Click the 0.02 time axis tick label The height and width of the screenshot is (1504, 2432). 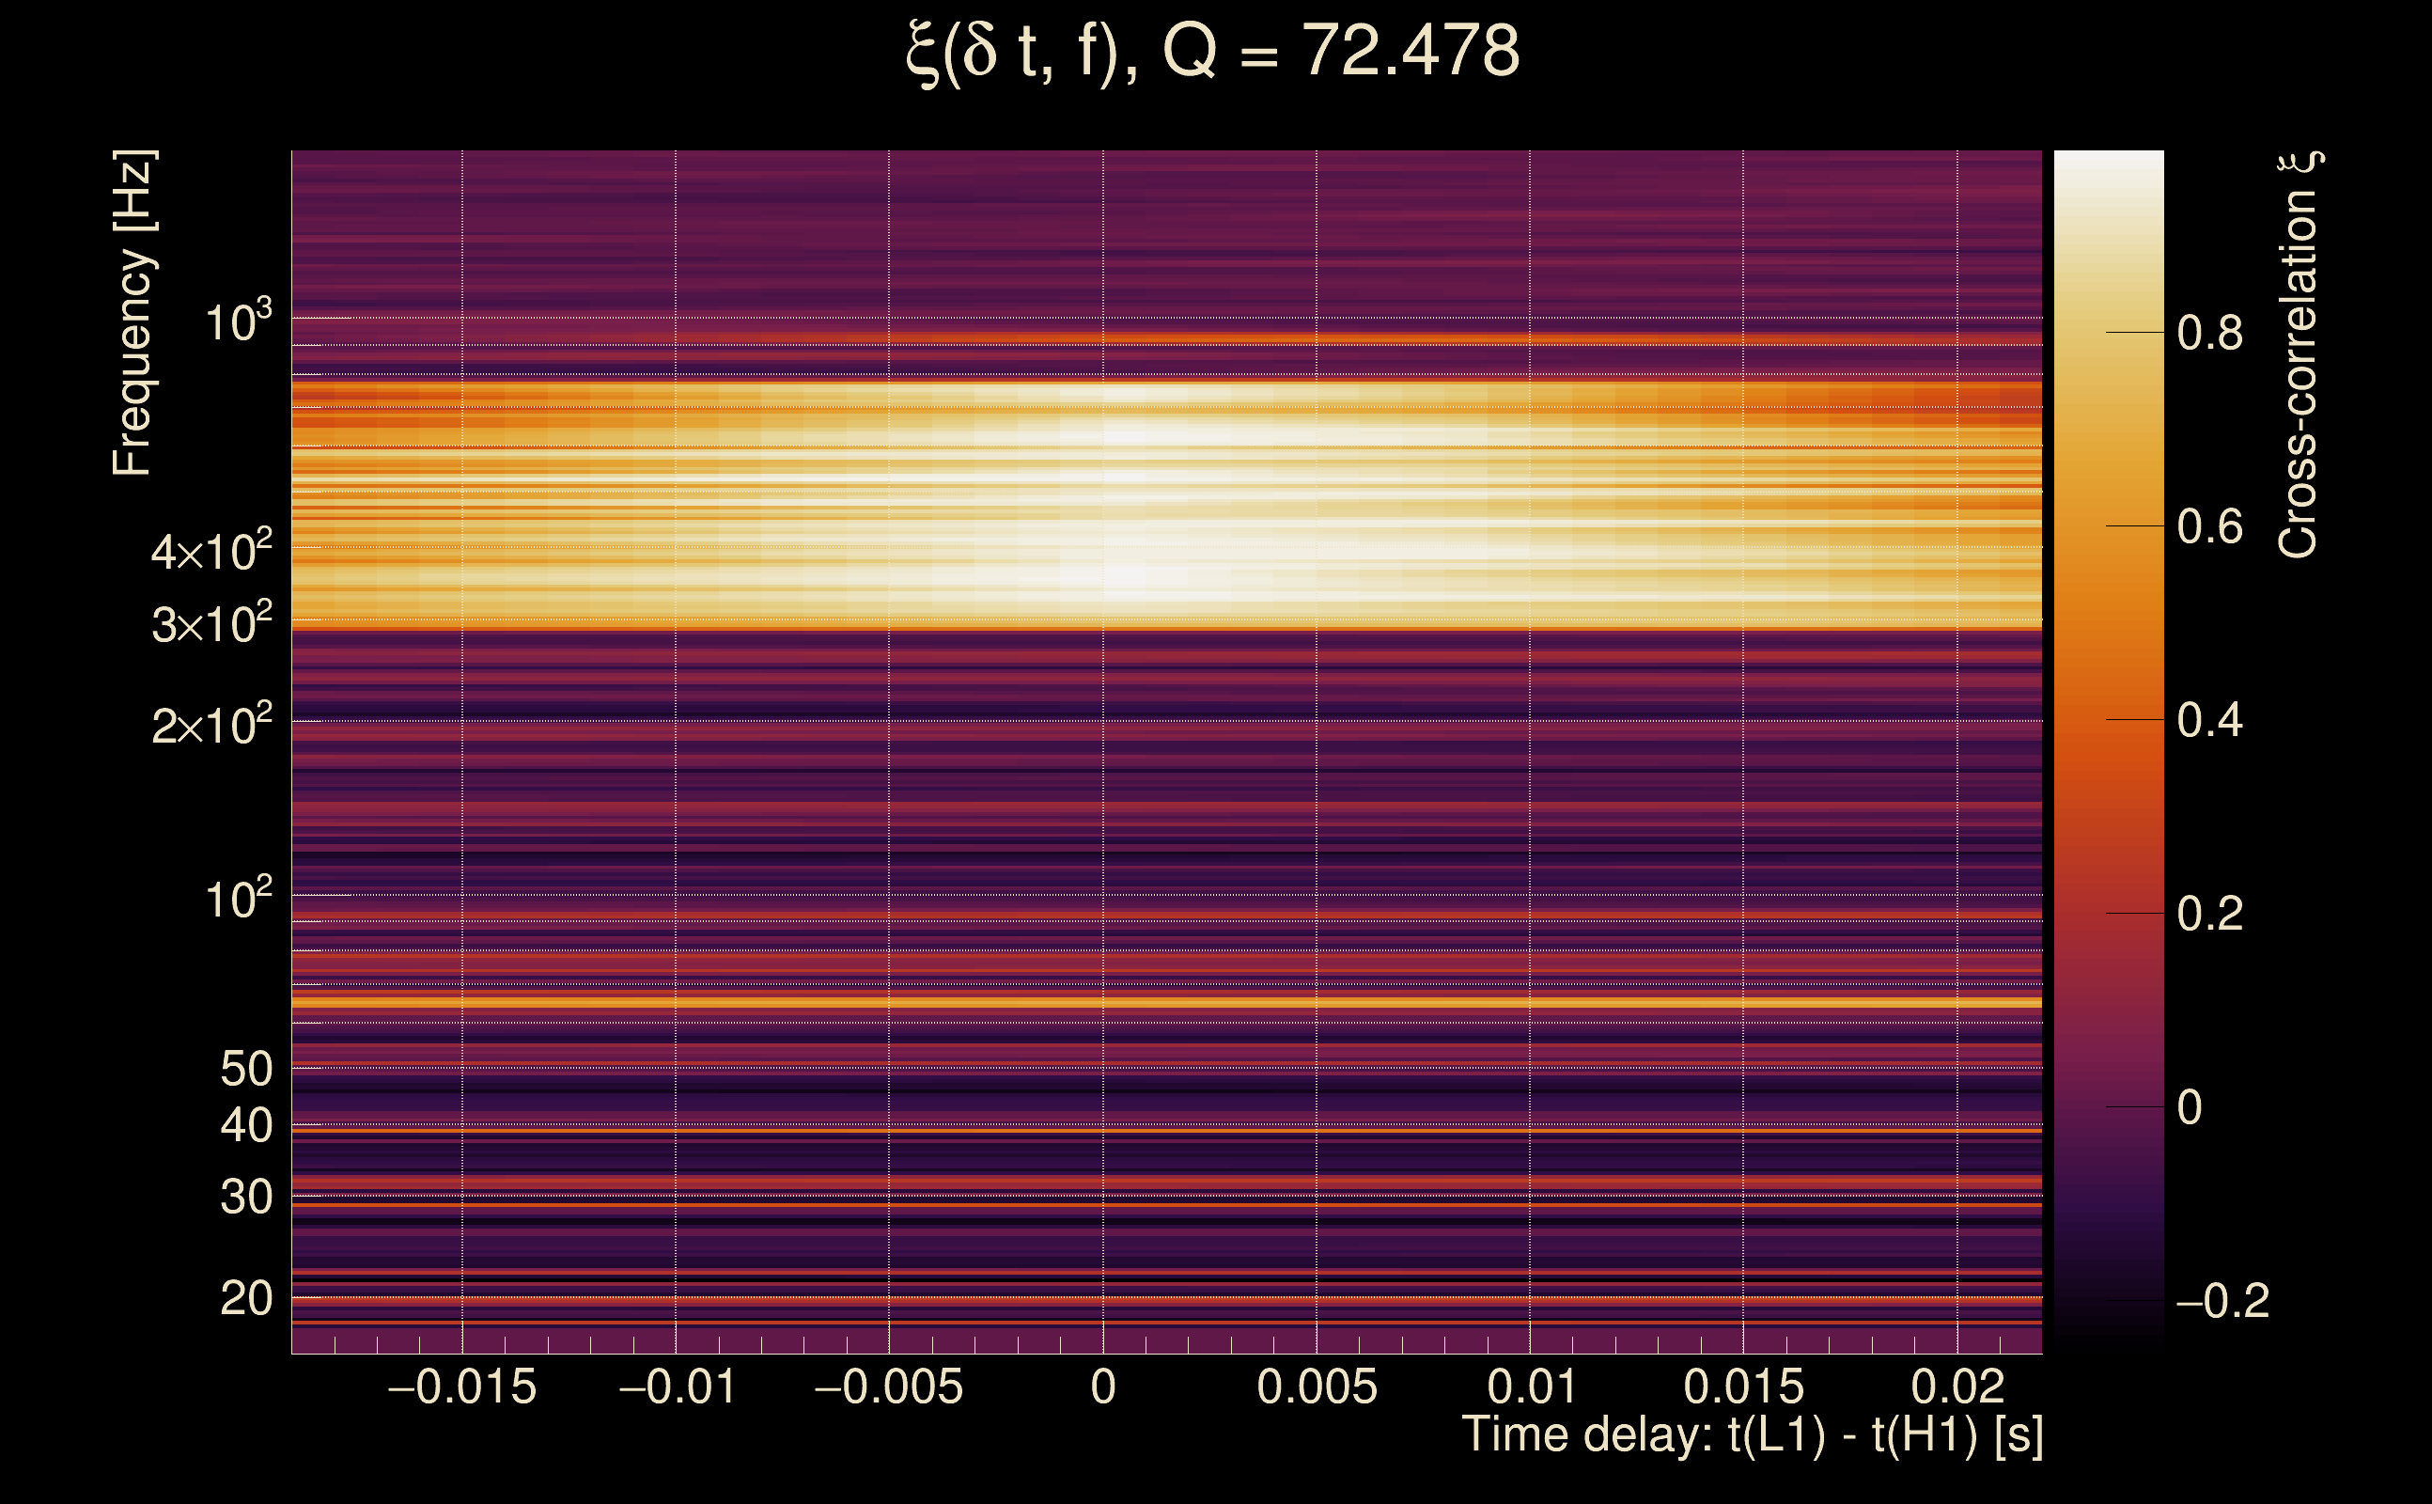coord(1957,1386)
